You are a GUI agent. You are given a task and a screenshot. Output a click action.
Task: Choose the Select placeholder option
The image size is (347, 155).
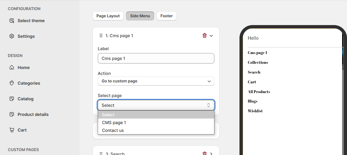tap(156, 115)
